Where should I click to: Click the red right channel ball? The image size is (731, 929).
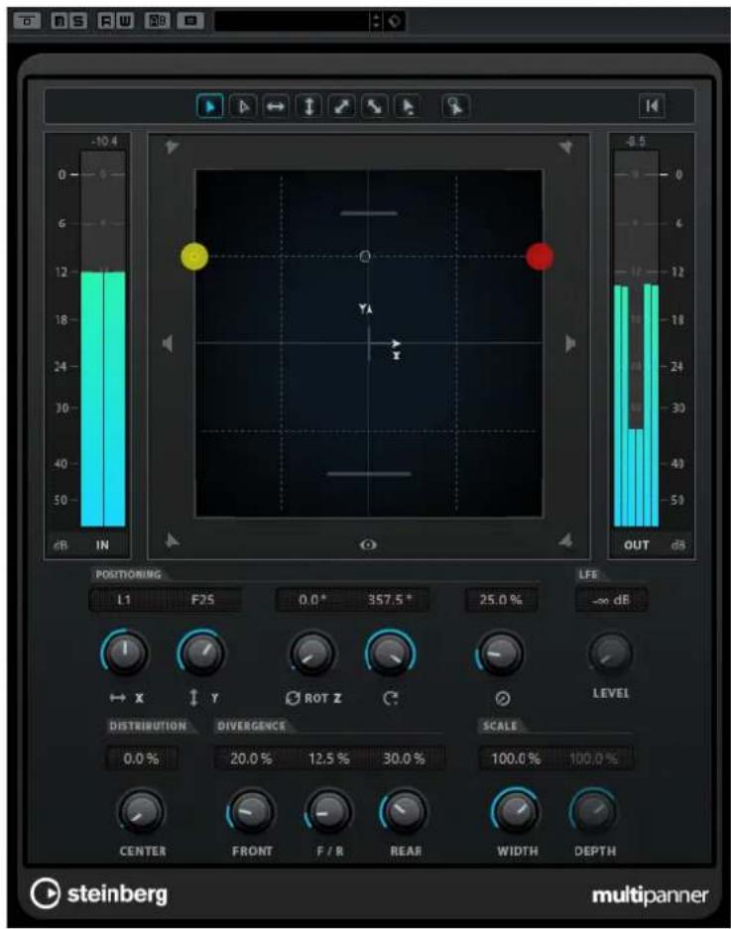[541, 257]
